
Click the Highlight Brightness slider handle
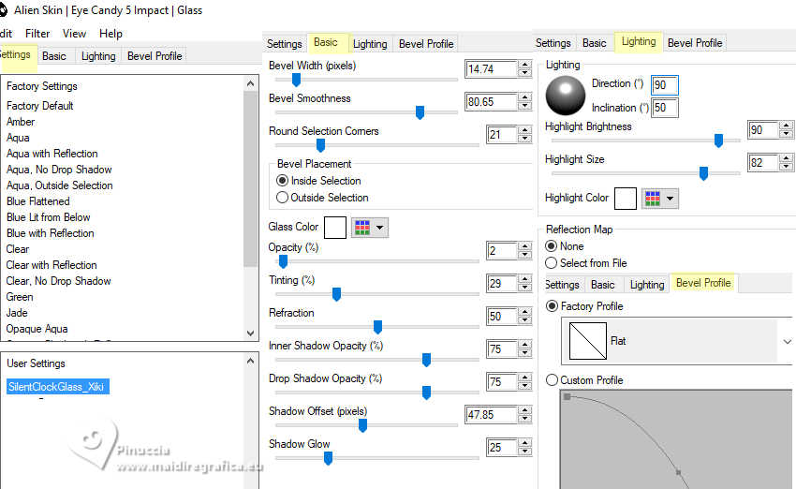point(718,141)
